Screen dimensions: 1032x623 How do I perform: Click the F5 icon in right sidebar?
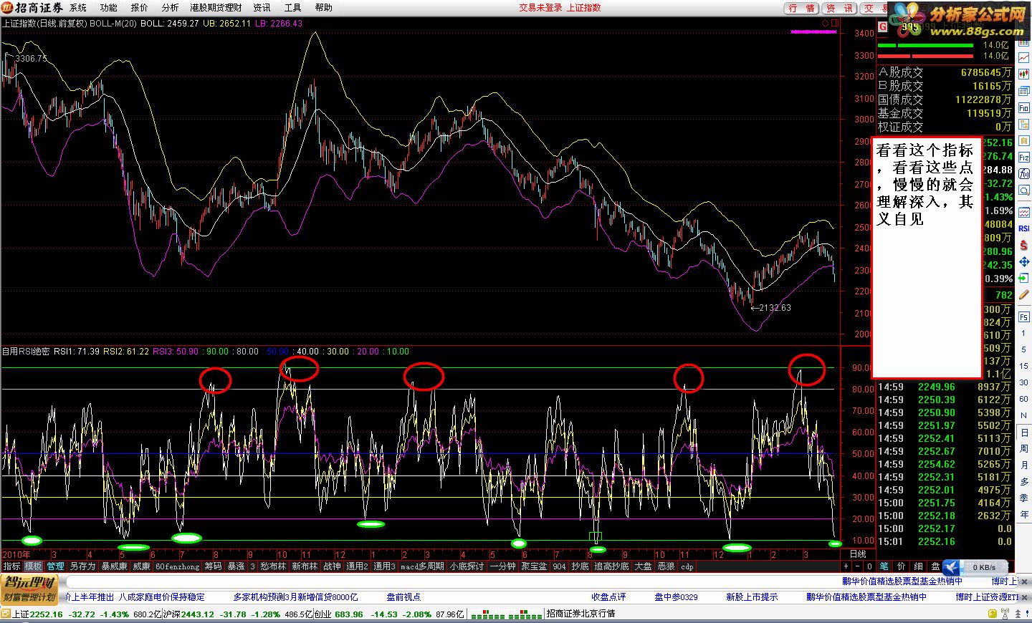click(x=1023, y=317)
